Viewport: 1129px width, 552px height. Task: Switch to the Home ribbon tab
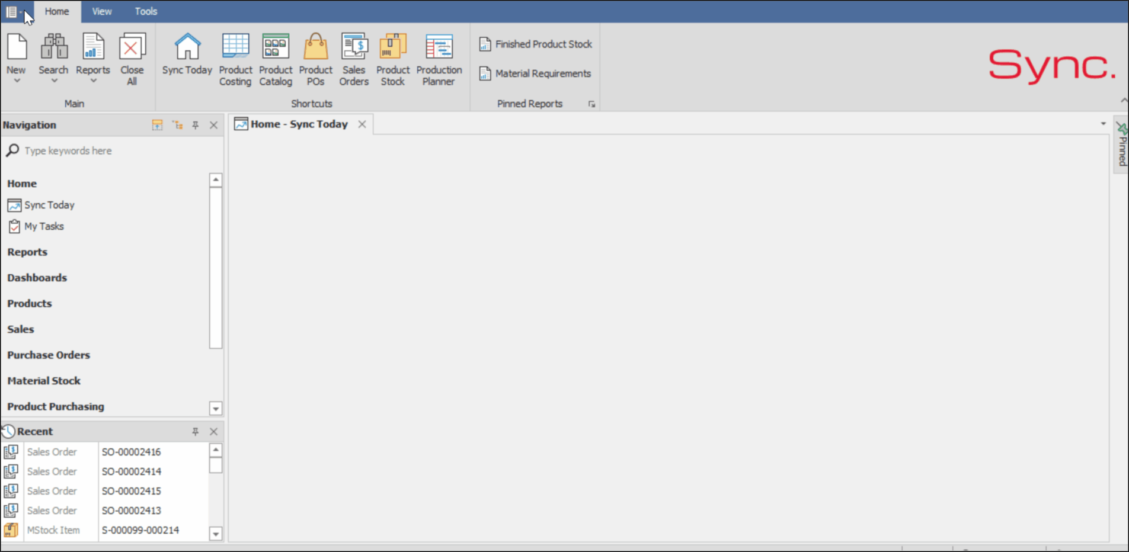(x=57, y=12)
